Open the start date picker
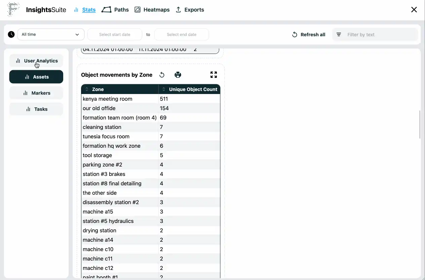The image size is (425, 280). point(115,34)
